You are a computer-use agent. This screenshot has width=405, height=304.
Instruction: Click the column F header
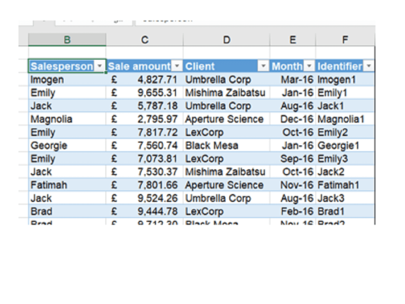pos(345,40)
